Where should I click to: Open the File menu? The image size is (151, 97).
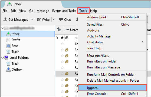click(5, 11)
